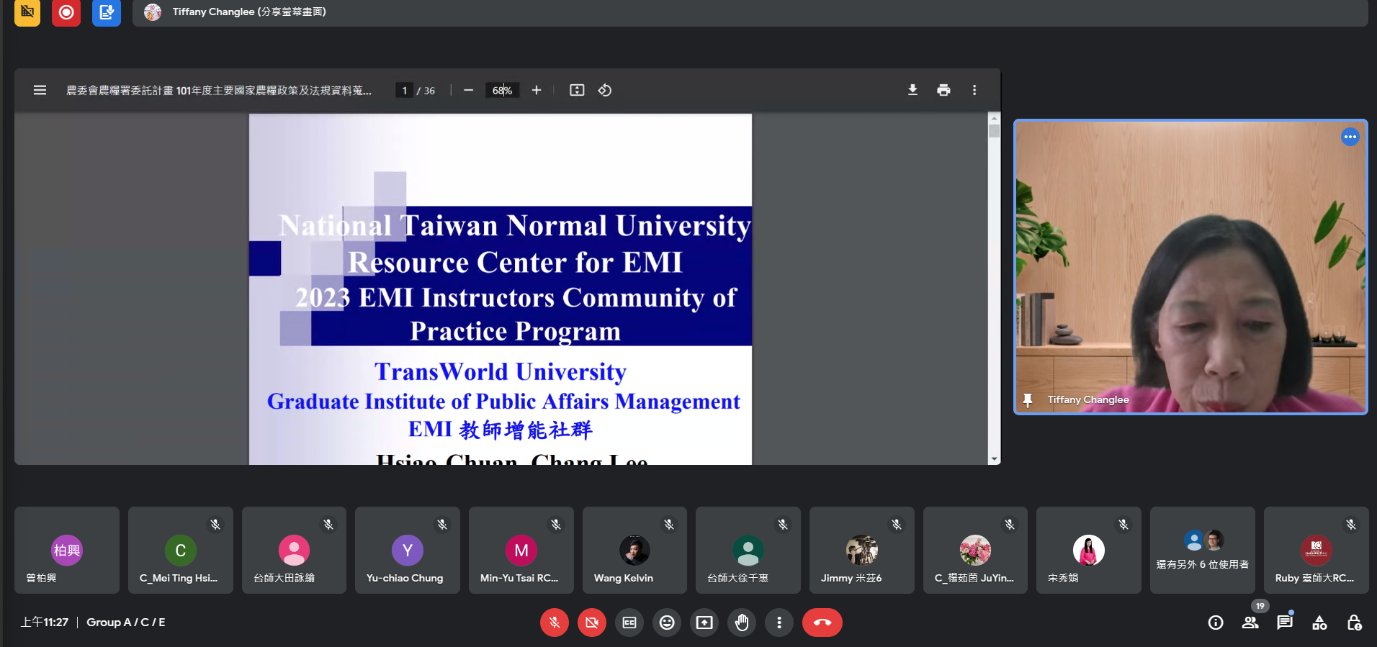Toggle the microphone mute button
This screenshot has width=1377, height=647.
coord(555,623)
